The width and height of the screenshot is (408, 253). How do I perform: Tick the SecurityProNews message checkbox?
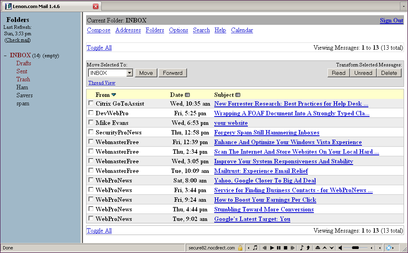click(91, 132)
